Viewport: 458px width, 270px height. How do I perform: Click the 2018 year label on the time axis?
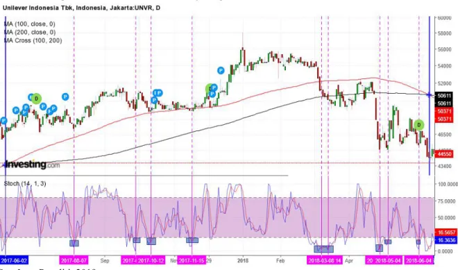(243, 260)
